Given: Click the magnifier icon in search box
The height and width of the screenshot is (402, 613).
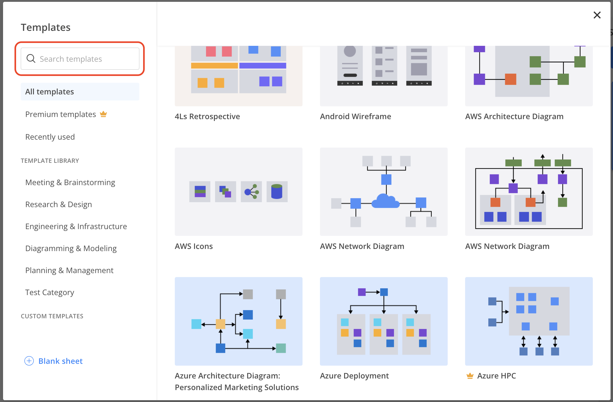Looking at the screenshot, I should pos(31,58).
